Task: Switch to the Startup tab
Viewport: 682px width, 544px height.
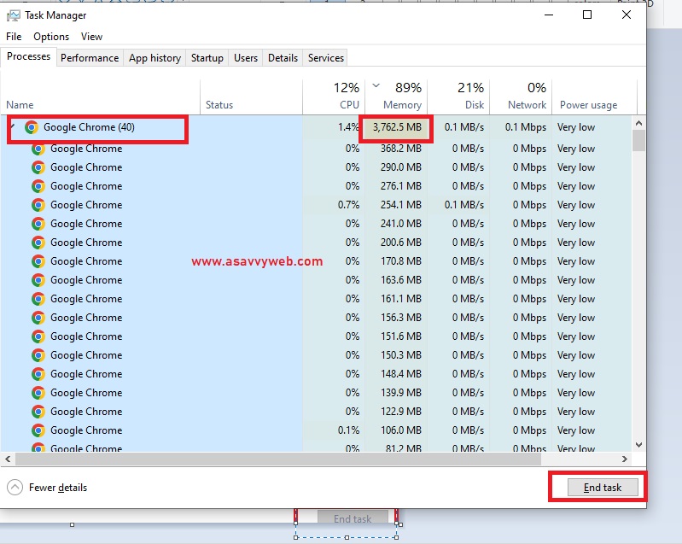Action: tap(207, 58)
